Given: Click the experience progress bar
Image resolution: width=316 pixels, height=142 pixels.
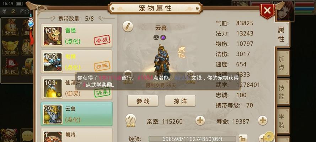Looking at the screenshot, I should pos(192,139).
